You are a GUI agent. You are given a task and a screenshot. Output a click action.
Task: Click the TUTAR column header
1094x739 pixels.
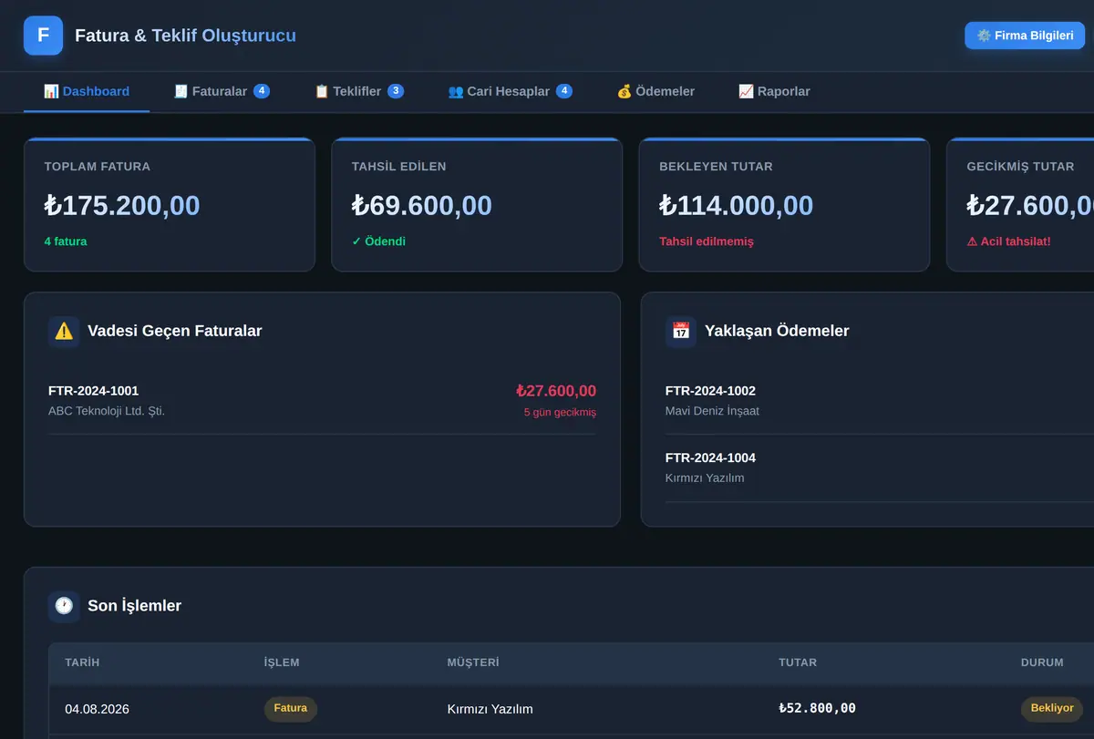[798, 662]
